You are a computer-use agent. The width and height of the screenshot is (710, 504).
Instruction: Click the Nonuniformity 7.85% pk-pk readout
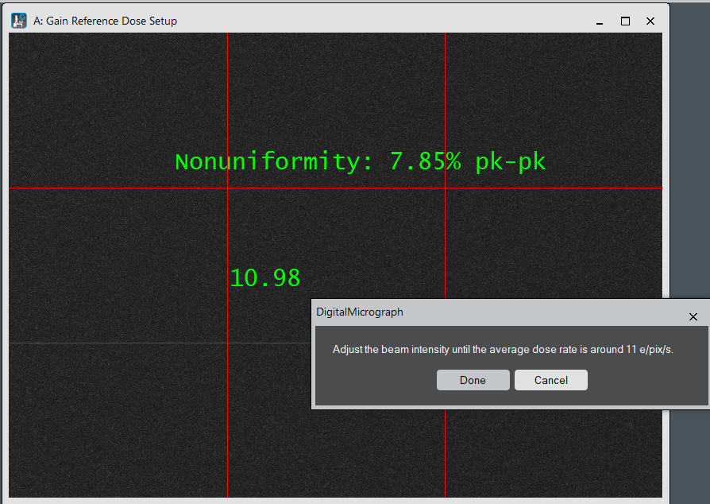(x=361, y=162)
